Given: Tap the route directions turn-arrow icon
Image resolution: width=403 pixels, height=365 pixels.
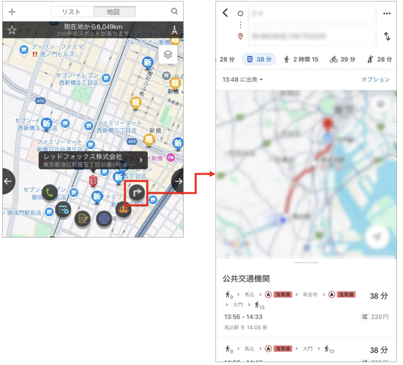Looking at the screenshot, I should click(x=136, y=192).
